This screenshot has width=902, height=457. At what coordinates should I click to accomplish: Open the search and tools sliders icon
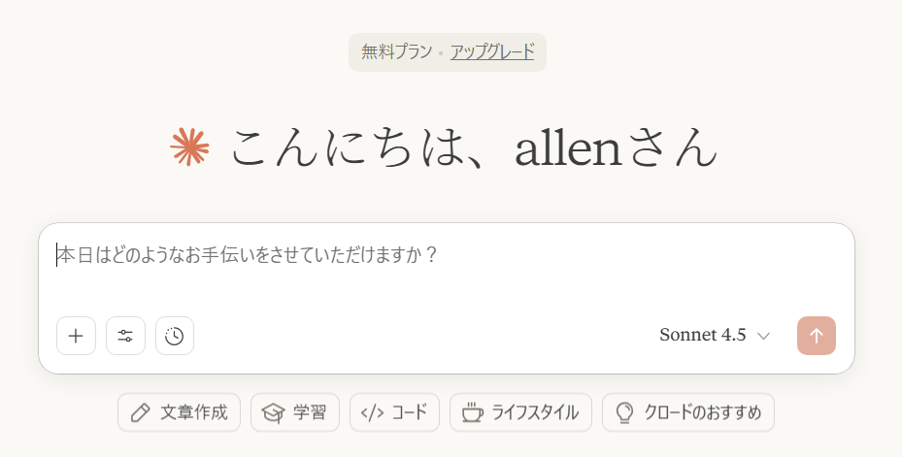pyautogui.click(x=125, y=336)
